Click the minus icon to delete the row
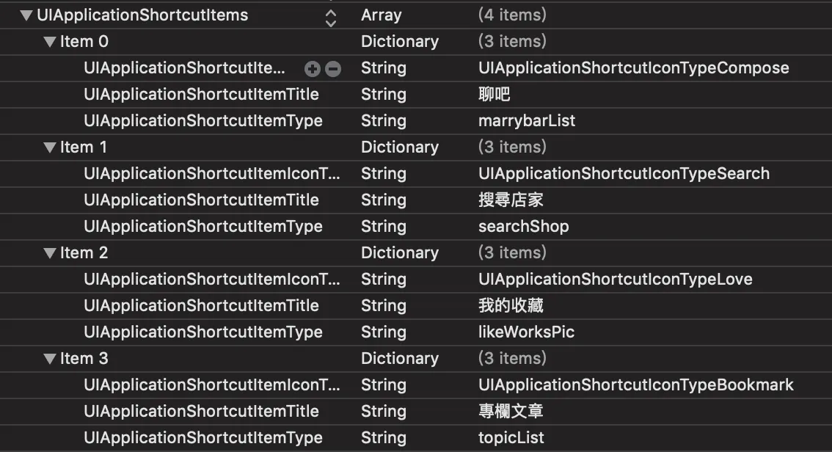Viewport: 832px width, 452px height. coord(332,68)
